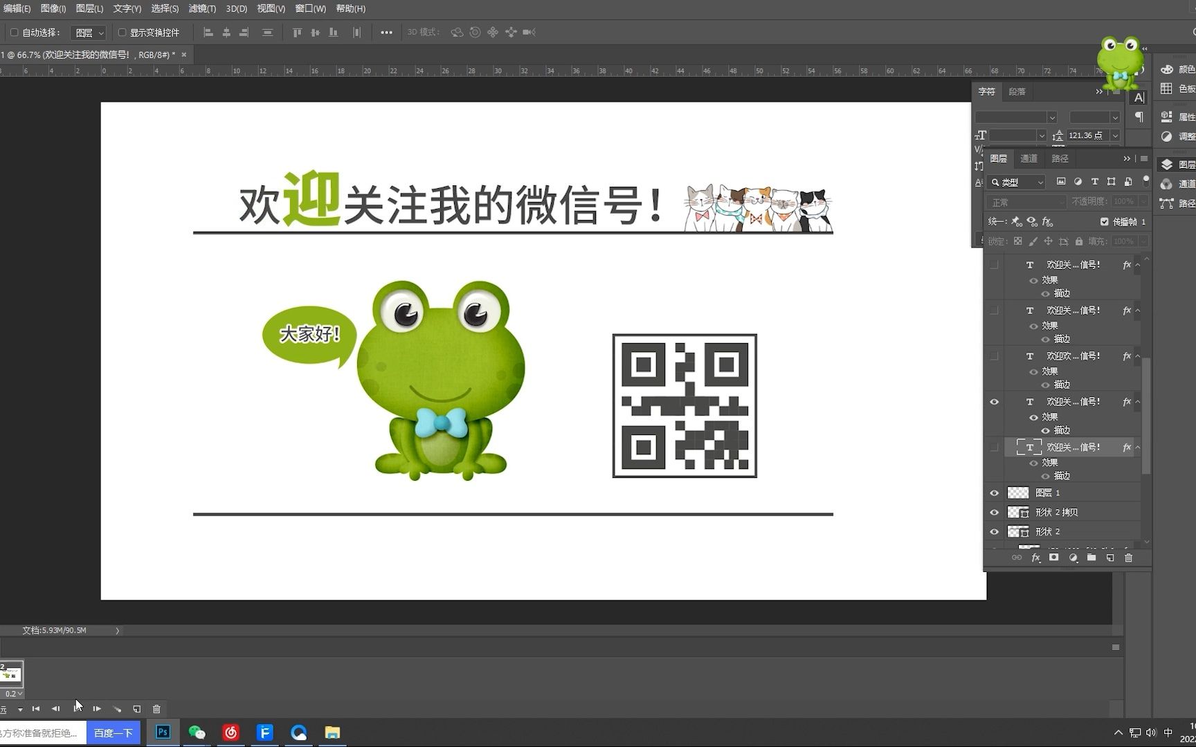The width and height of the screenshot is (1196, 747).
Task: Collapse effects of selected text layer
Action: (1137, 448)
